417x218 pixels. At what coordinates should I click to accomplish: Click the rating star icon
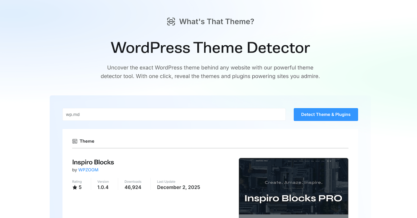click(75, 187)
